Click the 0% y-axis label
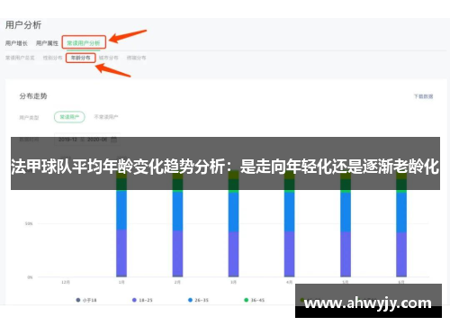The width and height of the screenshot is (450, 326). pyautogui.click(x=30, y=277)
